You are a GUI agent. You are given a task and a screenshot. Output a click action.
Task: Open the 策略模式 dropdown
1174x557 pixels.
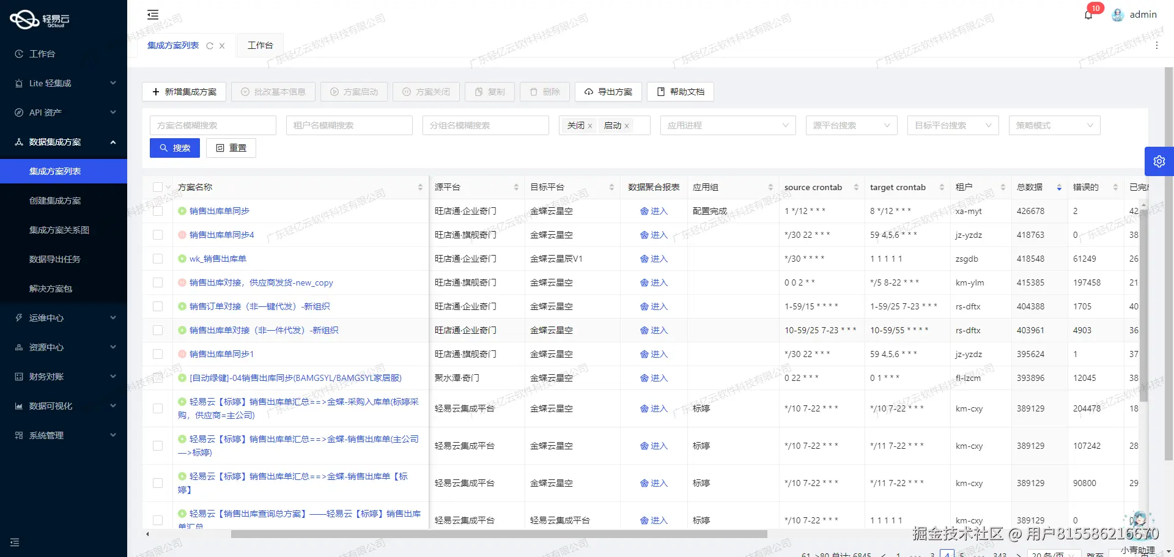tap(1054, 125)
